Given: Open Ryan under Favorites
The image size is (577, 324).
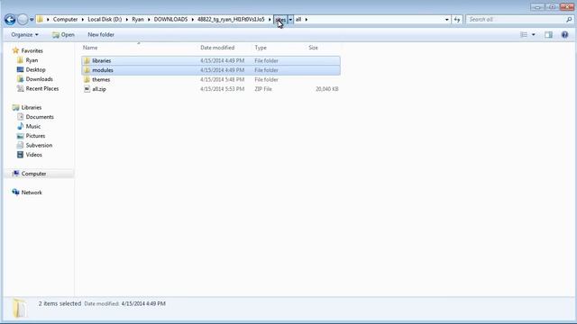Looking at the screenshot, I should (x=32, y=60).
